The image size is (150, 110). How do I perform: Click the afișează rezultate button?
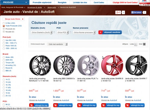110,32
